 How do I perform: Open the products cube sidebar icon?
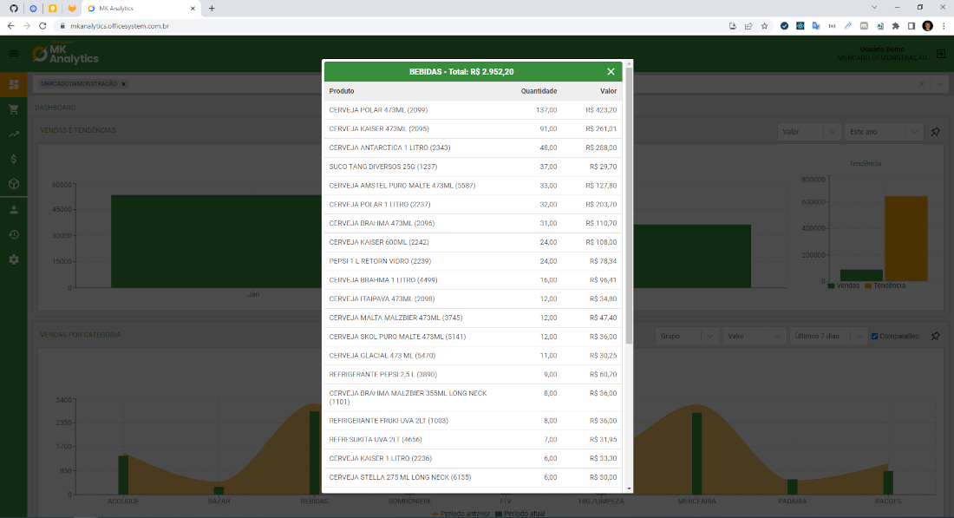pyautogui.click(x=12, y=185)
